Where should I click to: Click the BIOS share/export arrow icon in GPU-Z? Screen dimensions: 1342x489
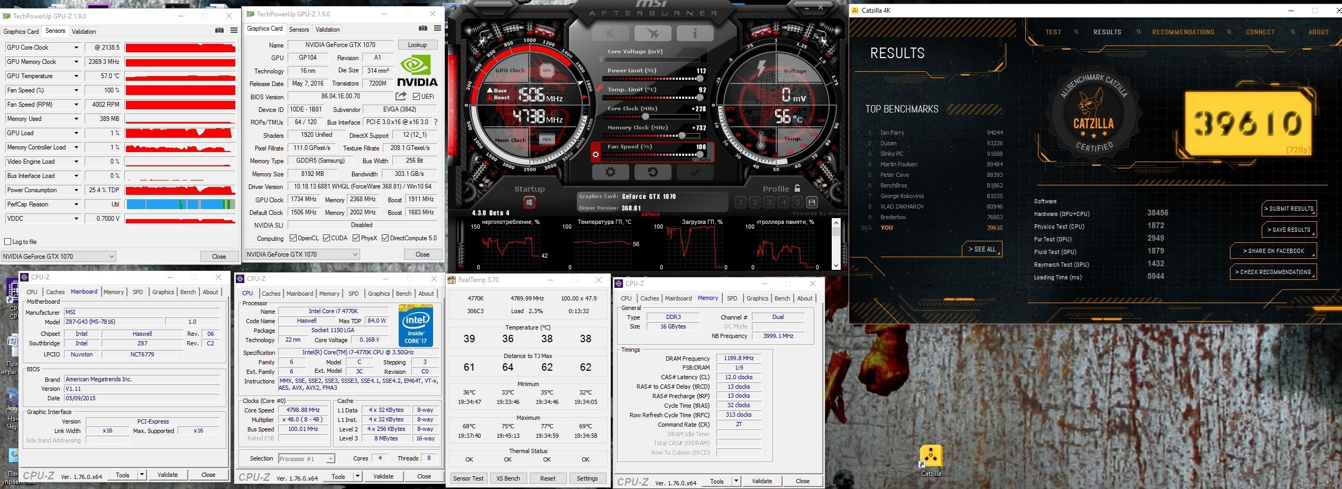[401, 96]
